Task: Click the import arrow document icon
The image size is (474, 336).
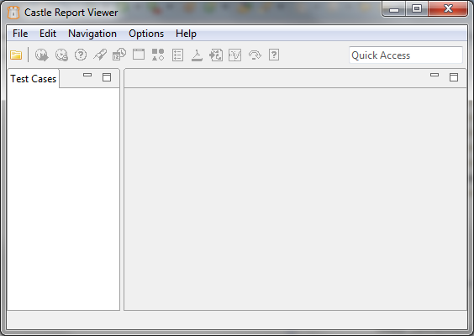Action: coord(216,55)
